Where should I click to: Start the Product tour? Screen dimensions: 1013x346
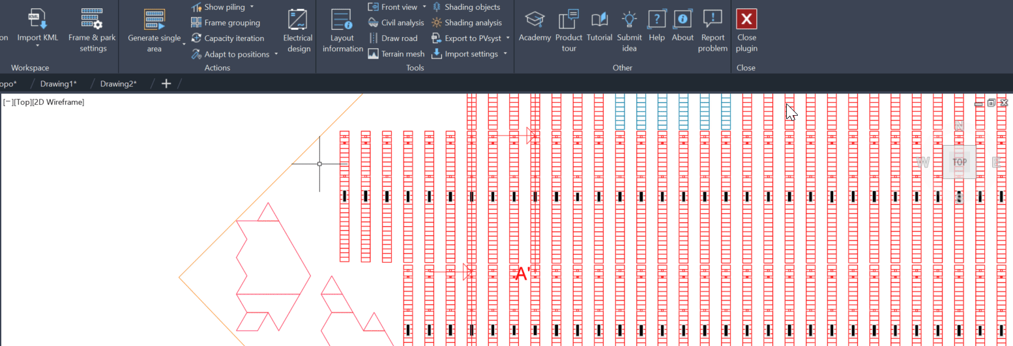568,20
